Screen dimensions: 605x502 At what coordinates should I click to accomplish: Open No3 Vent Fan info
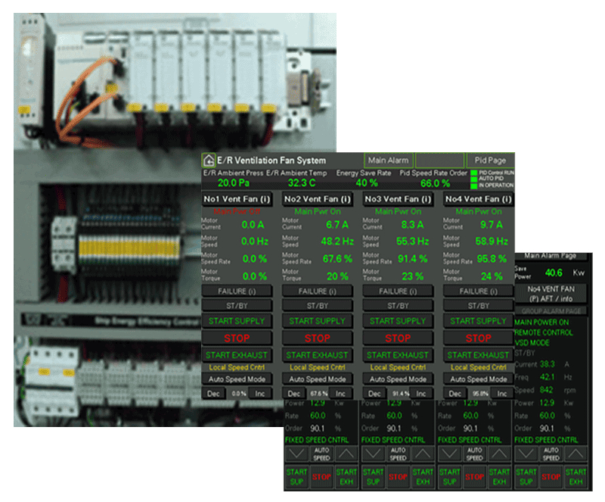(x=398, y=199)
